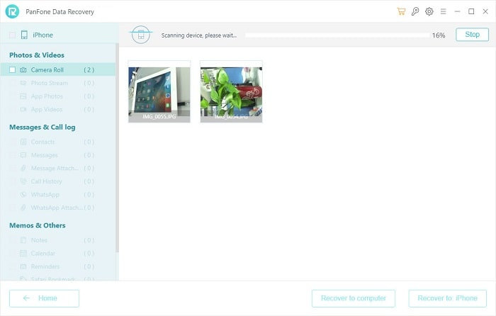Open the shopping cart purchase icon
Image resolution: width=496 pixels, height=316 pixels.
tap(401, 12)
